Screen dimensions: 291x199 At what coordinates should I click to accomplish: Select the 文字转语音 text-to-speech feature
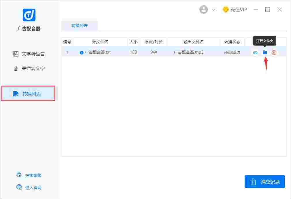coord(29,54)
